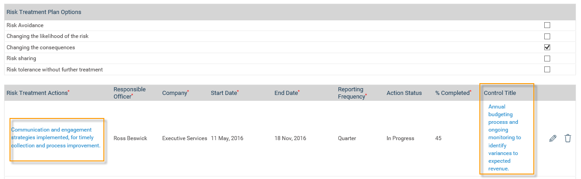Click the Action Status column header

(404, 93)
